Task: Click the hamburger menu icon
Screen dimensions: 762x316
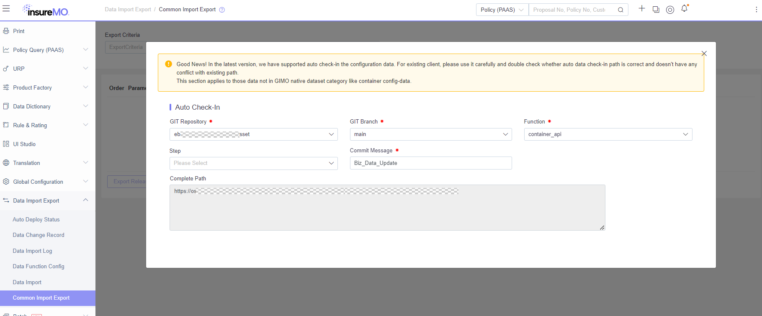Action: (6, 9)
